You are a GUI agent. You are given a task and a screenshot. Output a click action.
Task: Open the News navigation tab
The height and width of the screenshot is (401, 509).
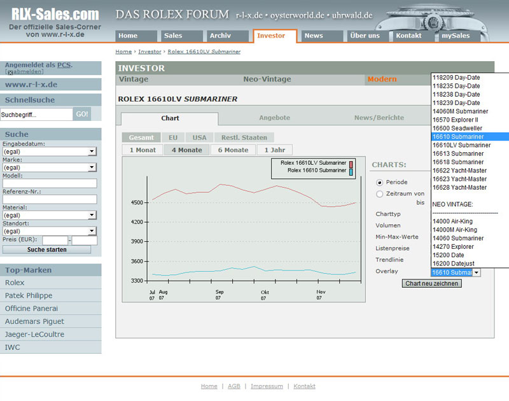click(322, 36)
